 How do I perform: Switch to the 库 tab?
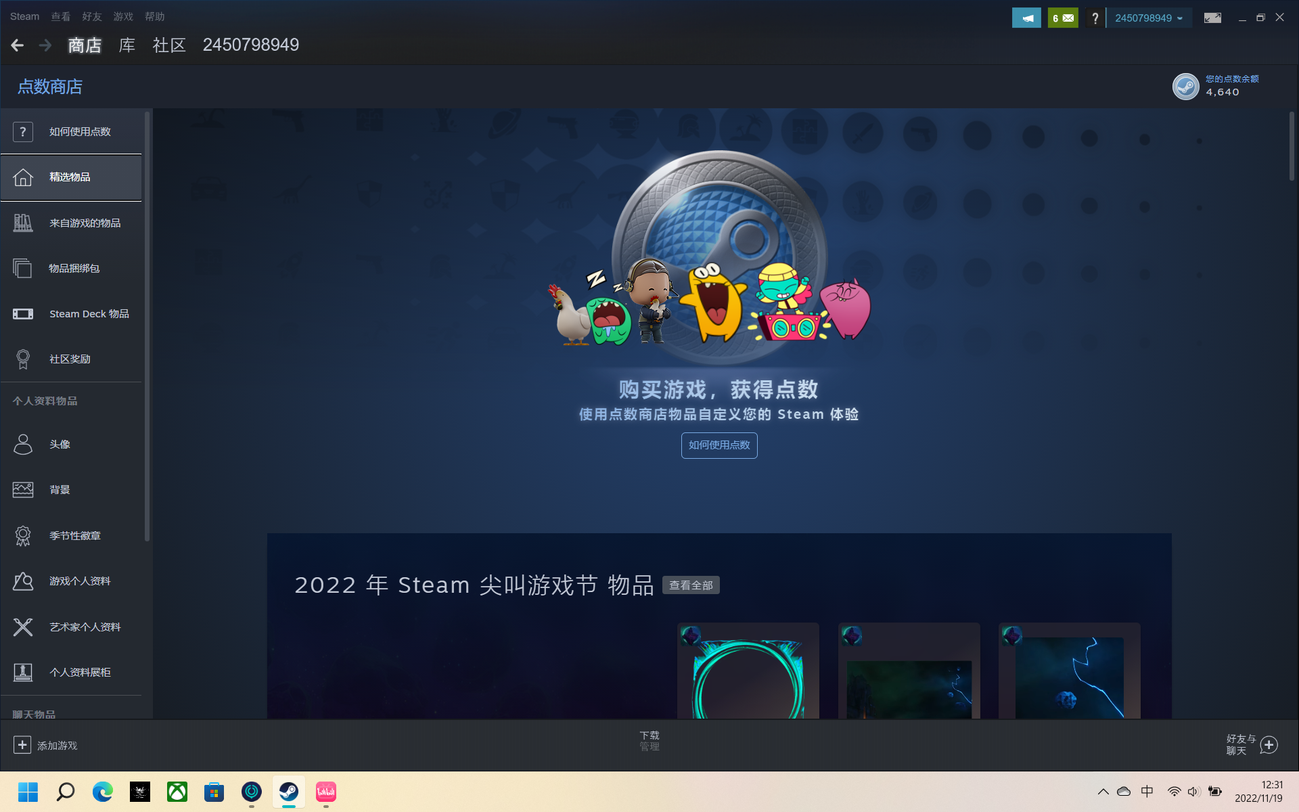(x=127, y=45)
